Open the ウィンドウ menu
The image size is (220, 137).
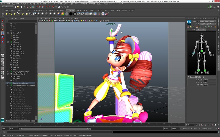pos(32,4)
